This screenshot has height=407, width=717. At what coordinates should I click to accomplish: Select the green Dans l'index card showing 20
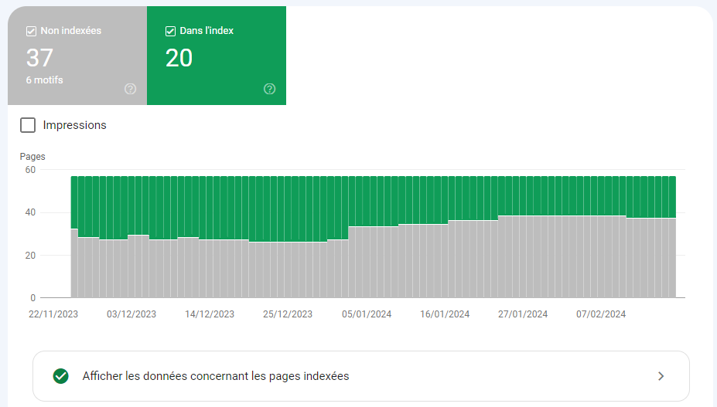[x=217, y=56]
